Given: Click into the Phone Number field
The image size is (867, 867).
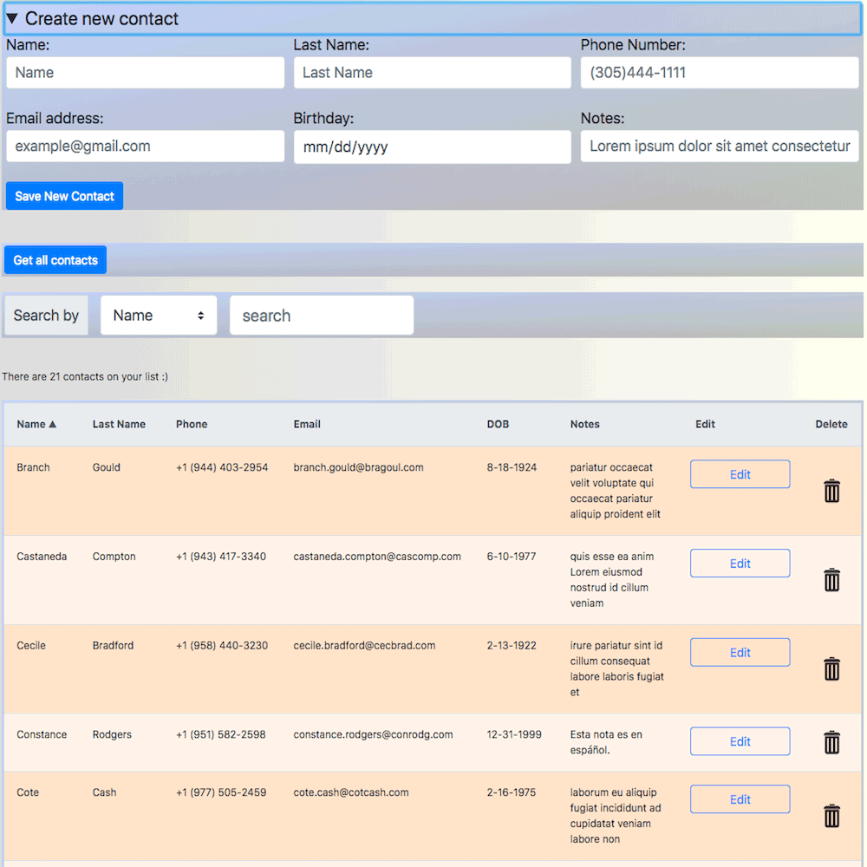Looking at the screenshot, I should click(x=719, y=73).
